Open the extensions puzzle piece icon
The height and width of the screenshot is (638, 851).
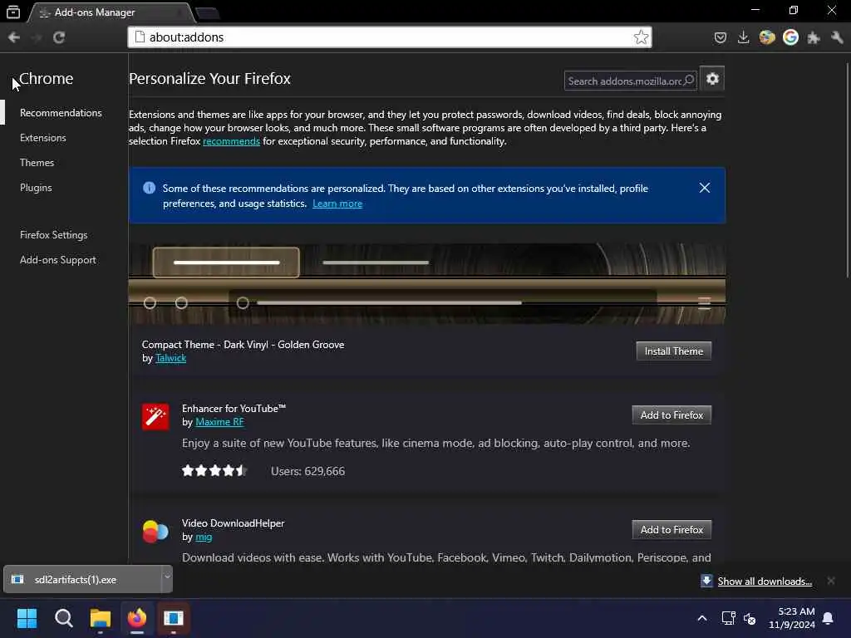(x=813, y=37)
